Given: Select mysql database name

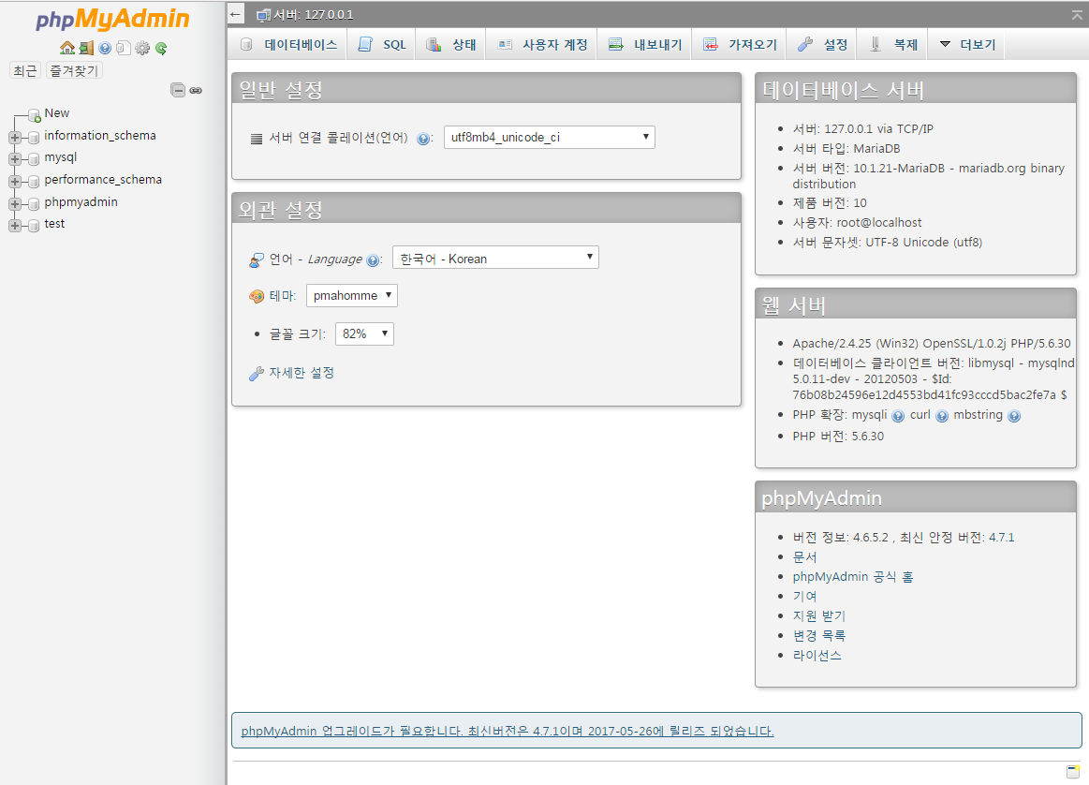Looking at the screenshot, I should point(61,157).
